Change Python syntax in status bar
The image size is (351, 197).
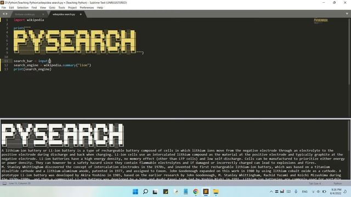coord(338,183)
